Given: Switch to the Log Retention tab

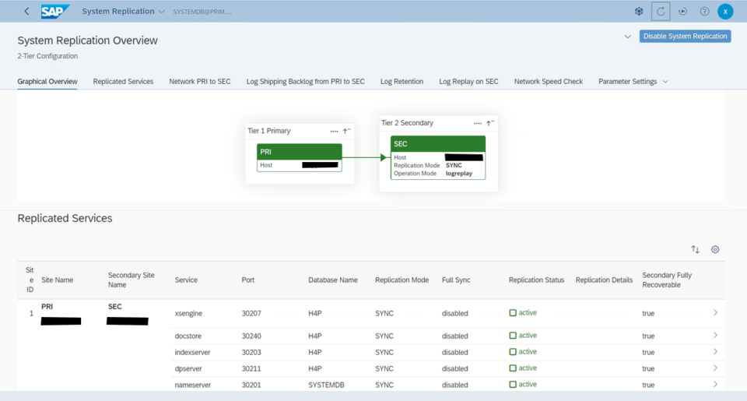Looking at the screenshot, I should (x=402, y=82).
